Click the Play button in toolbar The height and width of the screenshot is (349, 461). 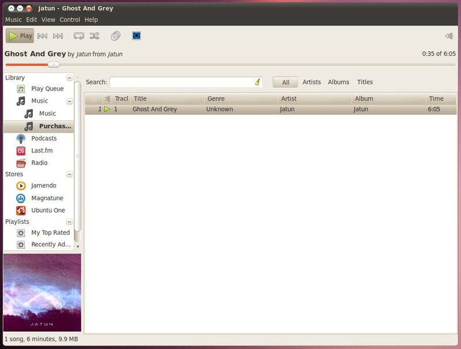coord(20,36)
